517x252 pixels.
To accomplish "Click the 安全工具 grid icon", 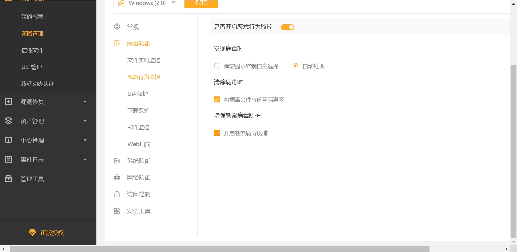I will 117,211.
